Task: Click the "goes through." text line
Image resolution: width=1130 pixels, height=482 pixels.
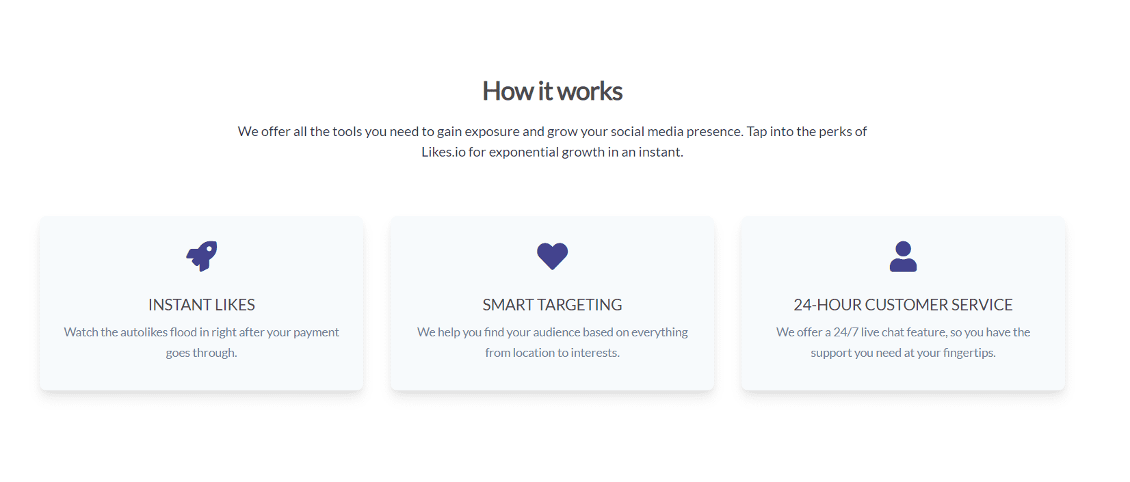Action: pos(202,353)
